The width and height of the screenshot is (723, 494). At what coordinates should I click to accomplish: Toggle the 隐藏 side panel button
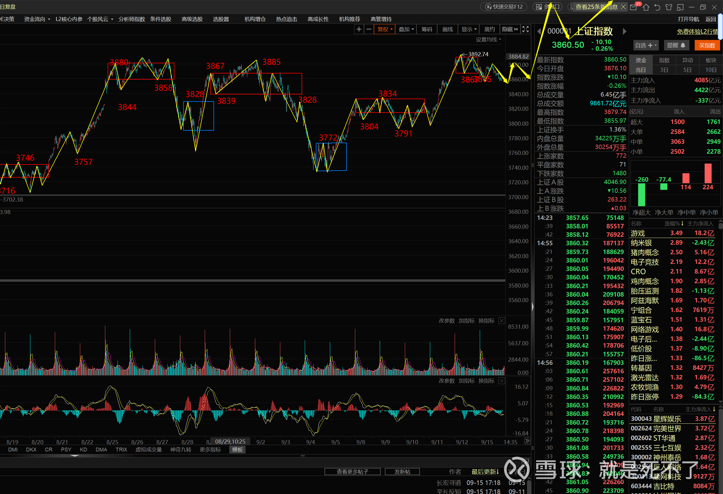tap(510, 29)
